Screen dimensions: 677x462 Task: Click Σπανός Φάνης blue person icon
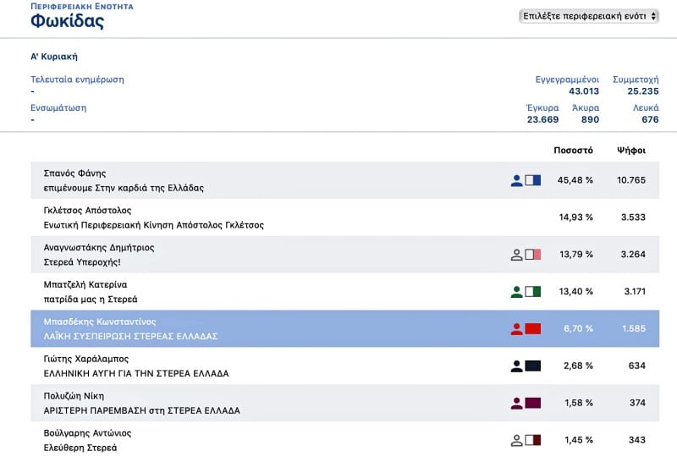[x=516, y=180]
